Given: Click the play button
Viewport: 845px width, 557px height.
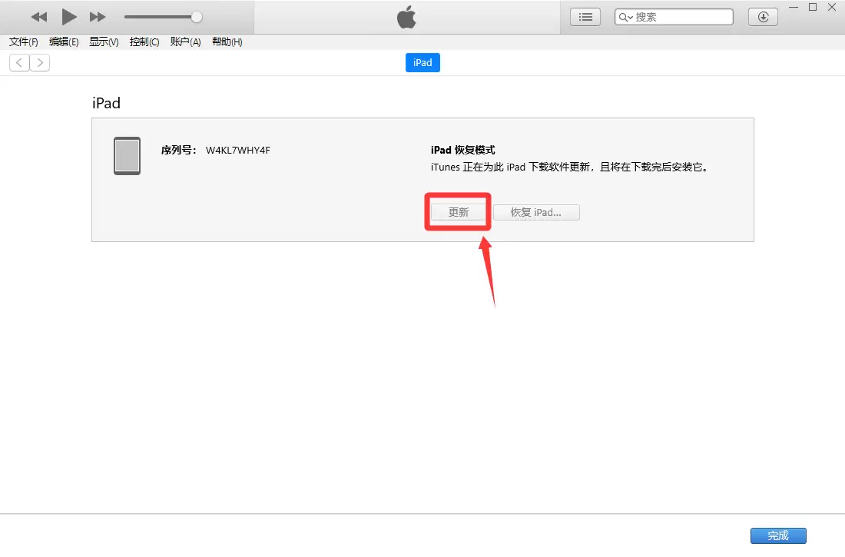Looking at the screenshot, I should pos(68,17).
